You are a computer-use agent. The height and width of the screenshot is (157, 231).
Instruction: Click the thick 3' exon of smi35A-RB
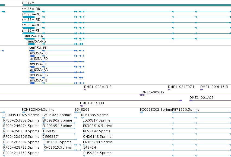(28, 12)
